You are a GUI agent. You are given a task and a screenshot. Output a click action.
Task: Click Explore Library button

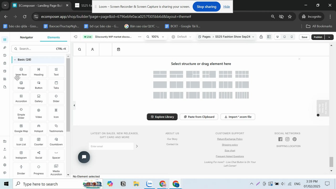pos(162,117)
